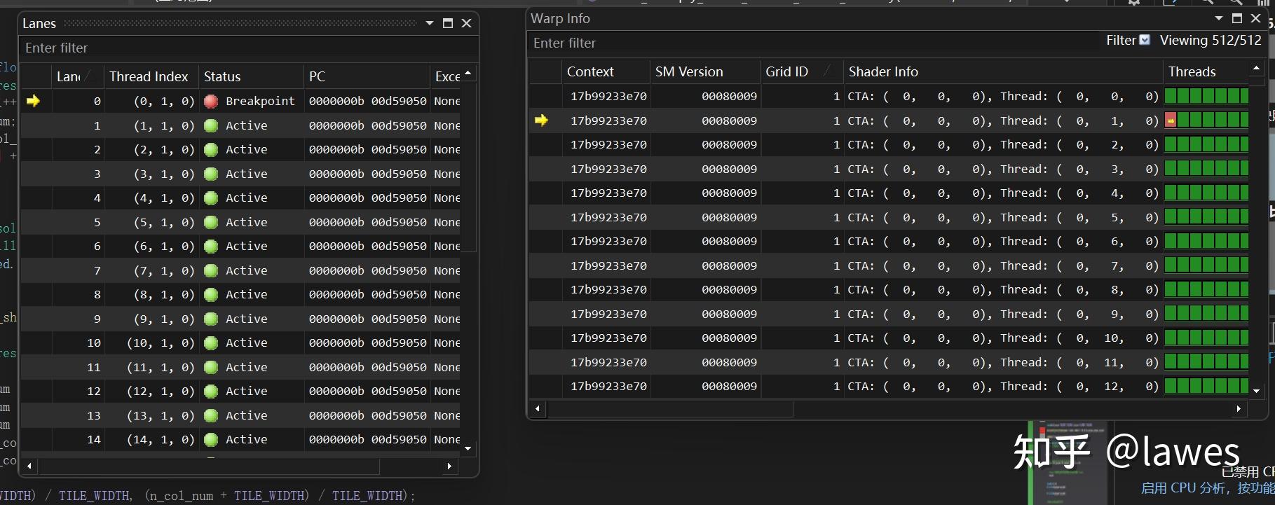Click the yellow current-warp arrow in Warp Info
Viewport: 1275px width, 505px height.
click(x=541, y=120)
